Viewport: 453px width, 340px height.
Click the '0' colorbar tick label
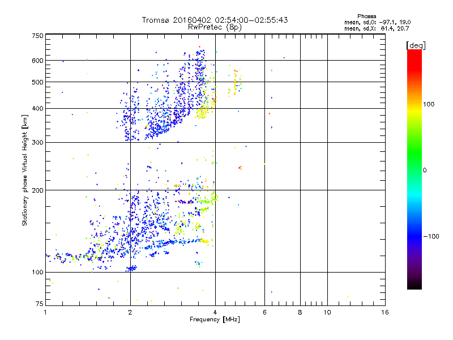click(425, 171)
